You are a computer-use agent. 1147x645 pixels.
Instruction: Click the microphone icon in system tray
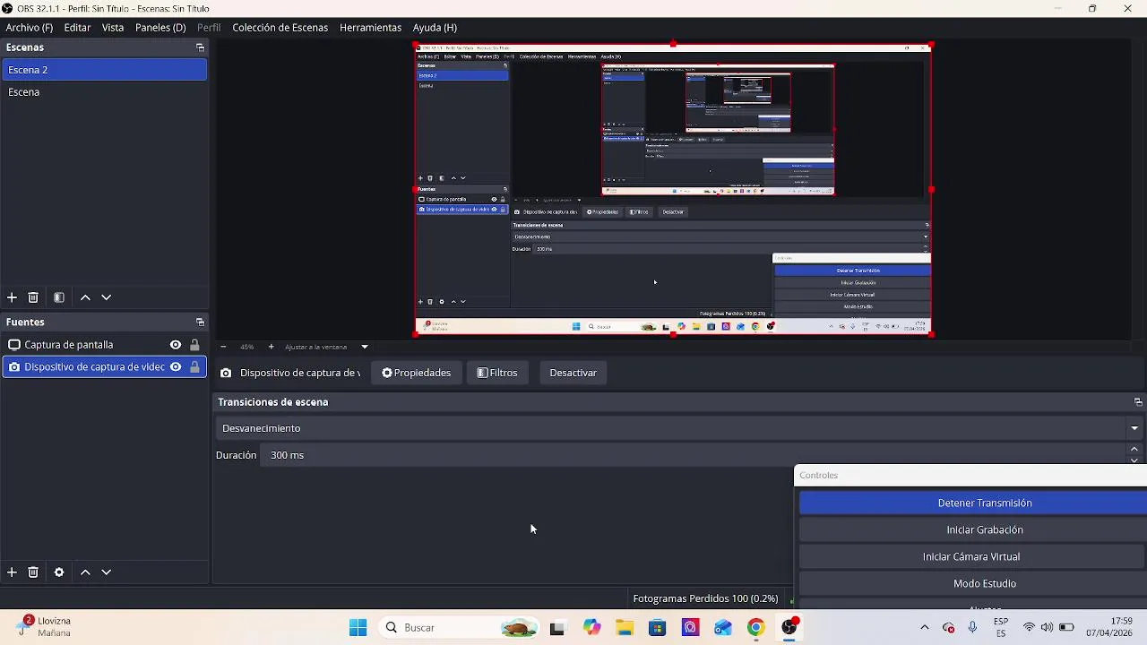click(x=972, y=628)
